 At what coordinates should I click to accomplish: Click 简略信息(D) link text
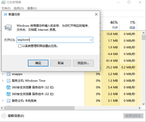[x=16, y=116]
